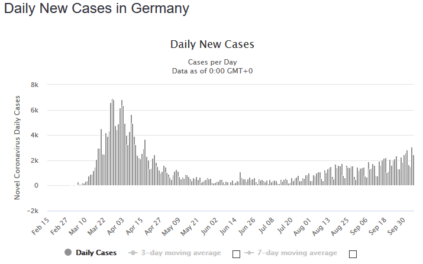423x264 pixels.
Task: Click the 8k y-axis label
Action: pyautogui.click(x=34, y=85)
